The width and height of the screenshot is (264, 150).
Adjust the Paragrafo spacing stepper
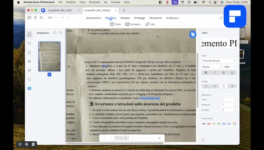(235, 105)
